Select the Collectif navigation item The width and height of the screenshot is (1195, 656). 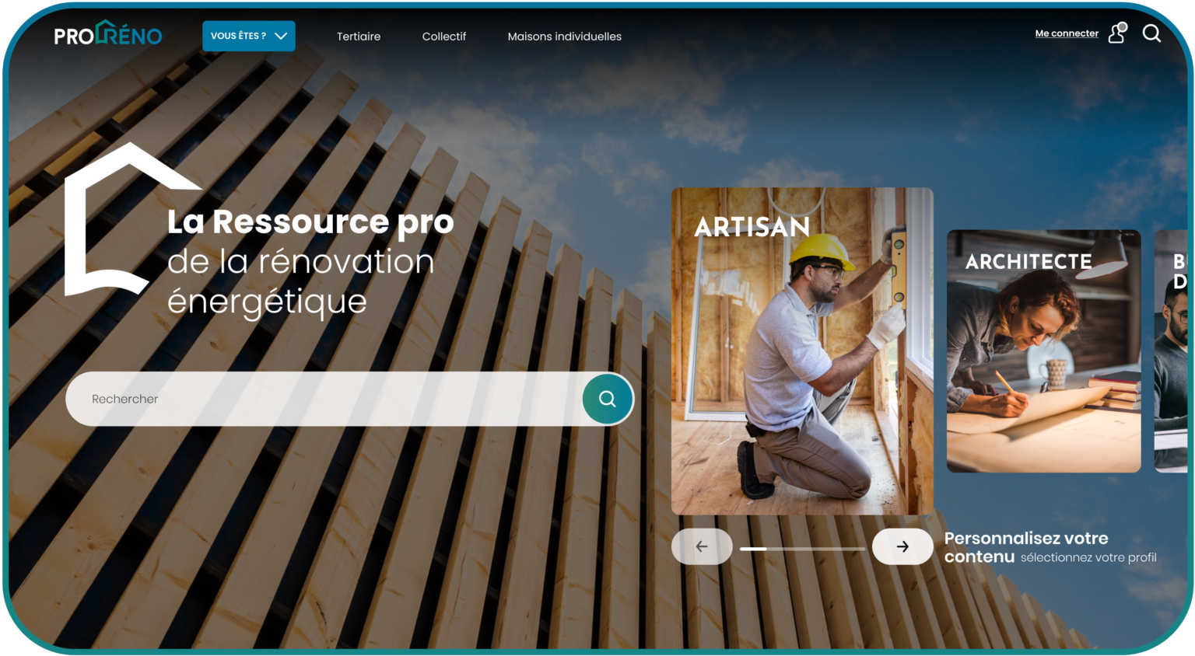443,36
